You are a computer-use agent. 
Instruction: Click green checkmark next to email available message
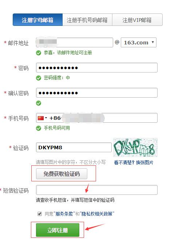coord(39,53)
